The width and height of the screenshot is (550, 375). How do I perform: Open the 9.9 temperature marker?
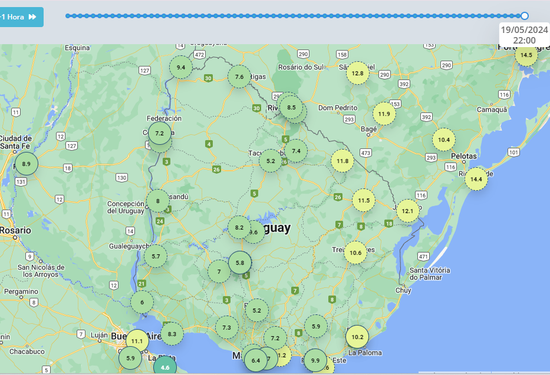point(315,360)
